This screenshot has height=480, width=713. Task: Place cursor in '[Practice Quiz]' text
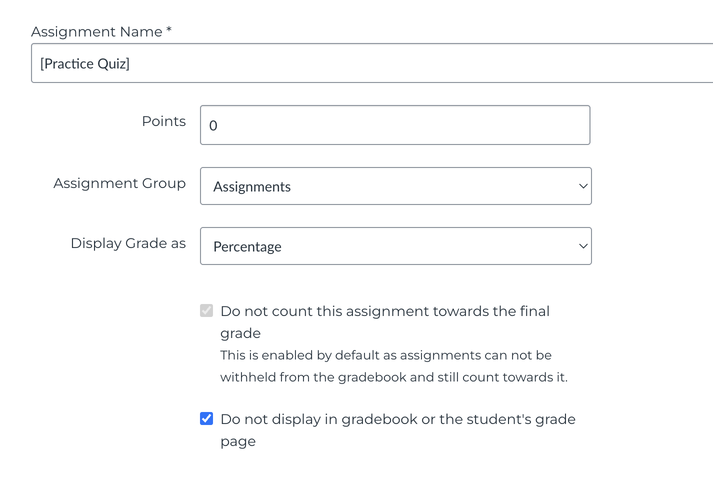pos(85,64)
